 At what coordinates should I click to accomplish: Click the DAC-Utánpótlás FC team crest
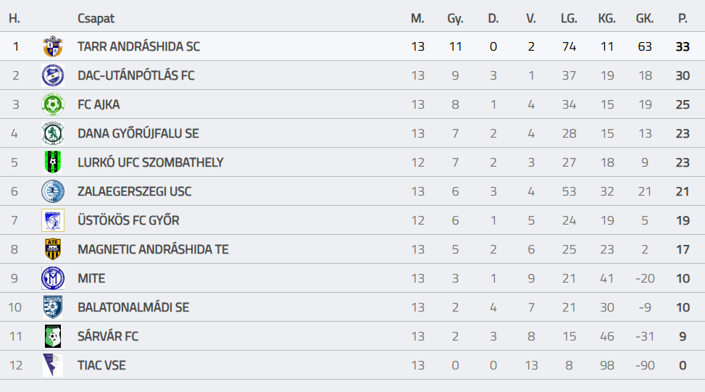52,75
